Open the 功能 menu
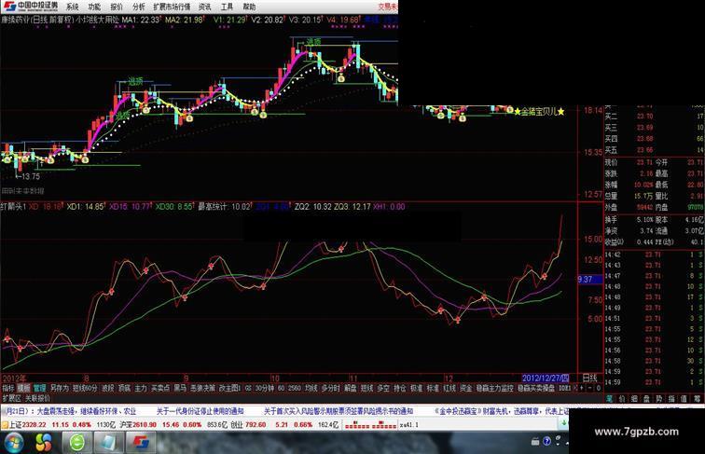705x454 pixels. pos(94,7)
